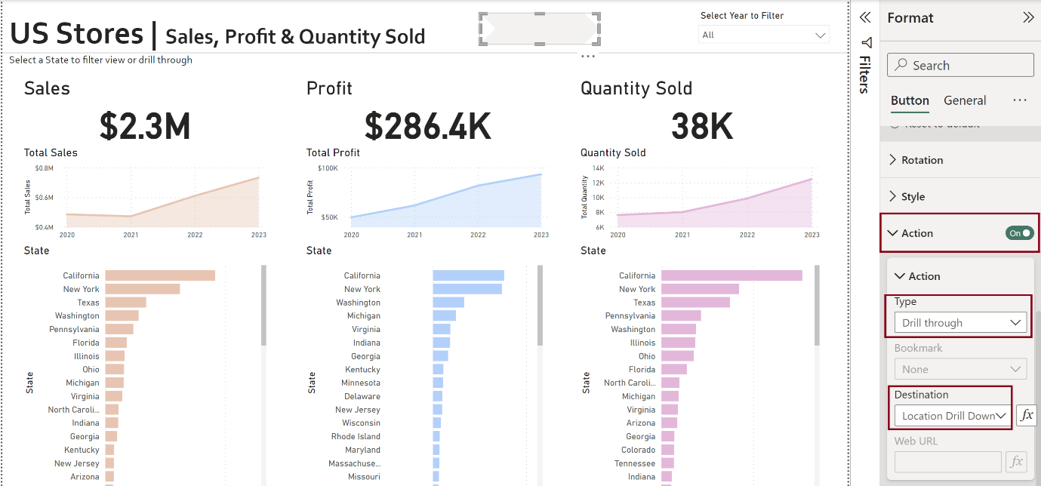The height and width of the screenshot is (486, 1041).
Task: Open the Select Year to Filter dropdown
Action: click(x=763, y=35)
